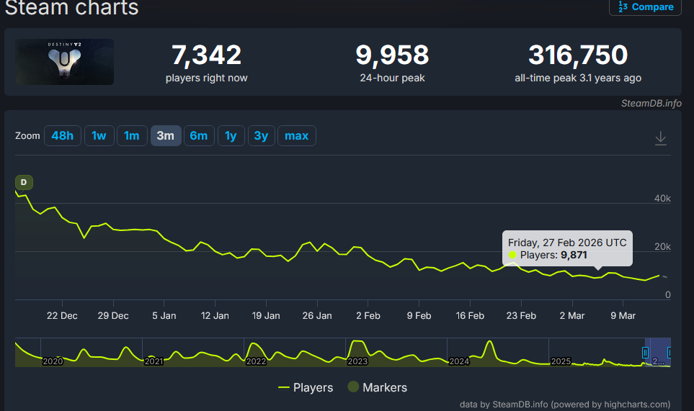Choose the 3y zoom range
The width and height of the screenshot is (694, 411).
[261, 135]
